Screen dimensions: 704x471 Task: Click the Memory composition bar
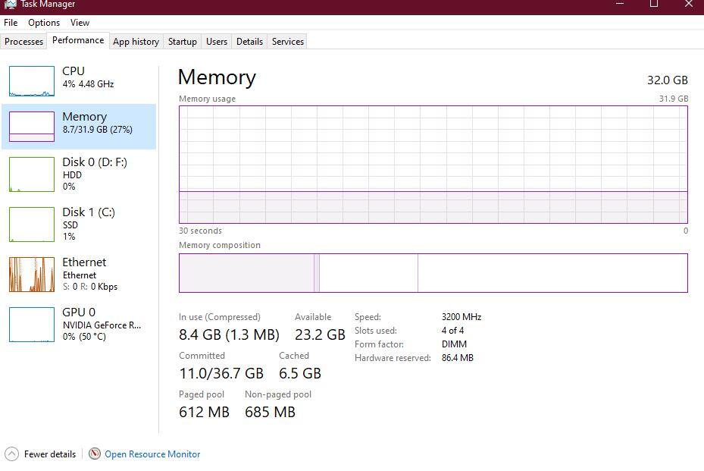(433, 273)
